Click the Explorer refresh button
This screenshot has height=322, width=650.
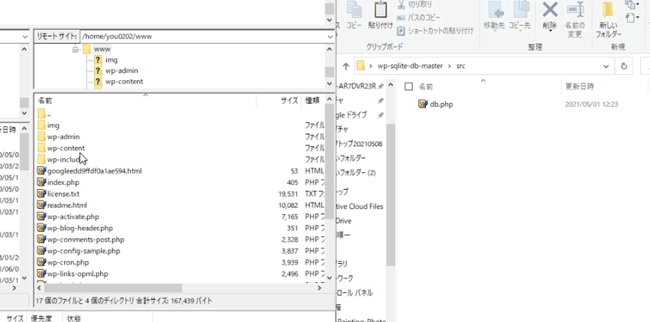623,66
